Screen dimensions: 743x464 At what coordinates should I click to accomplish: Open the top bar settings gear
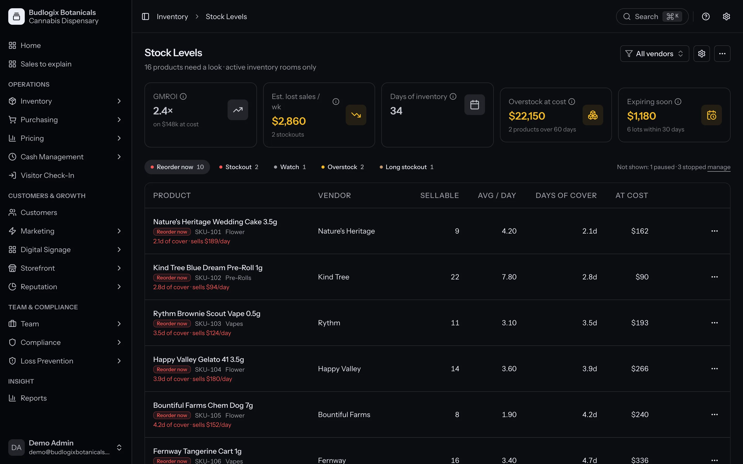[726, 16]
